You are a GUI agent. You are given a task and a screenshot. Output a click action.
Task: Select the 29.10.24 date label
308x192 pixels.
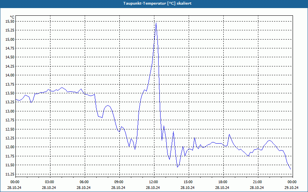pyautogui.click(x=291, y=187)
